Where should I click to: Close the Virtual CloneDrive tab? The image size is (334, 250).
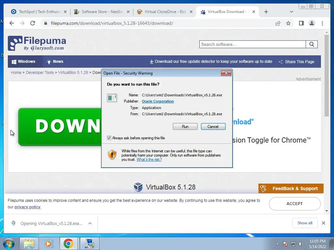pyautogui.click(x=191, y=12)
